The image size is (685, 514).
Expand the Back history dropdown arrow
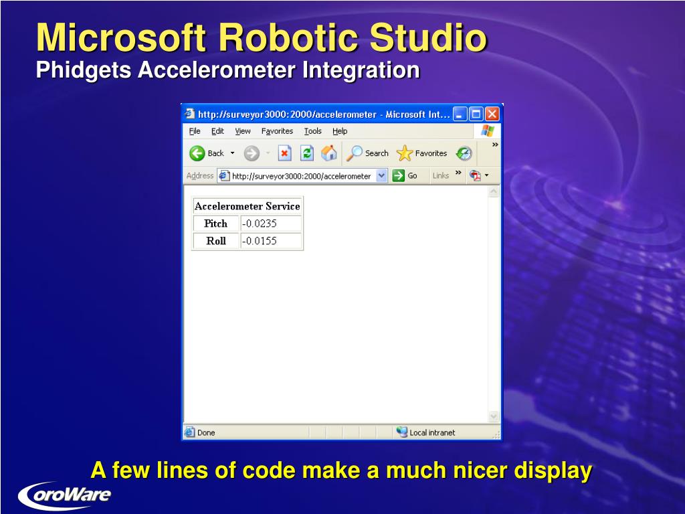[232, 153]
